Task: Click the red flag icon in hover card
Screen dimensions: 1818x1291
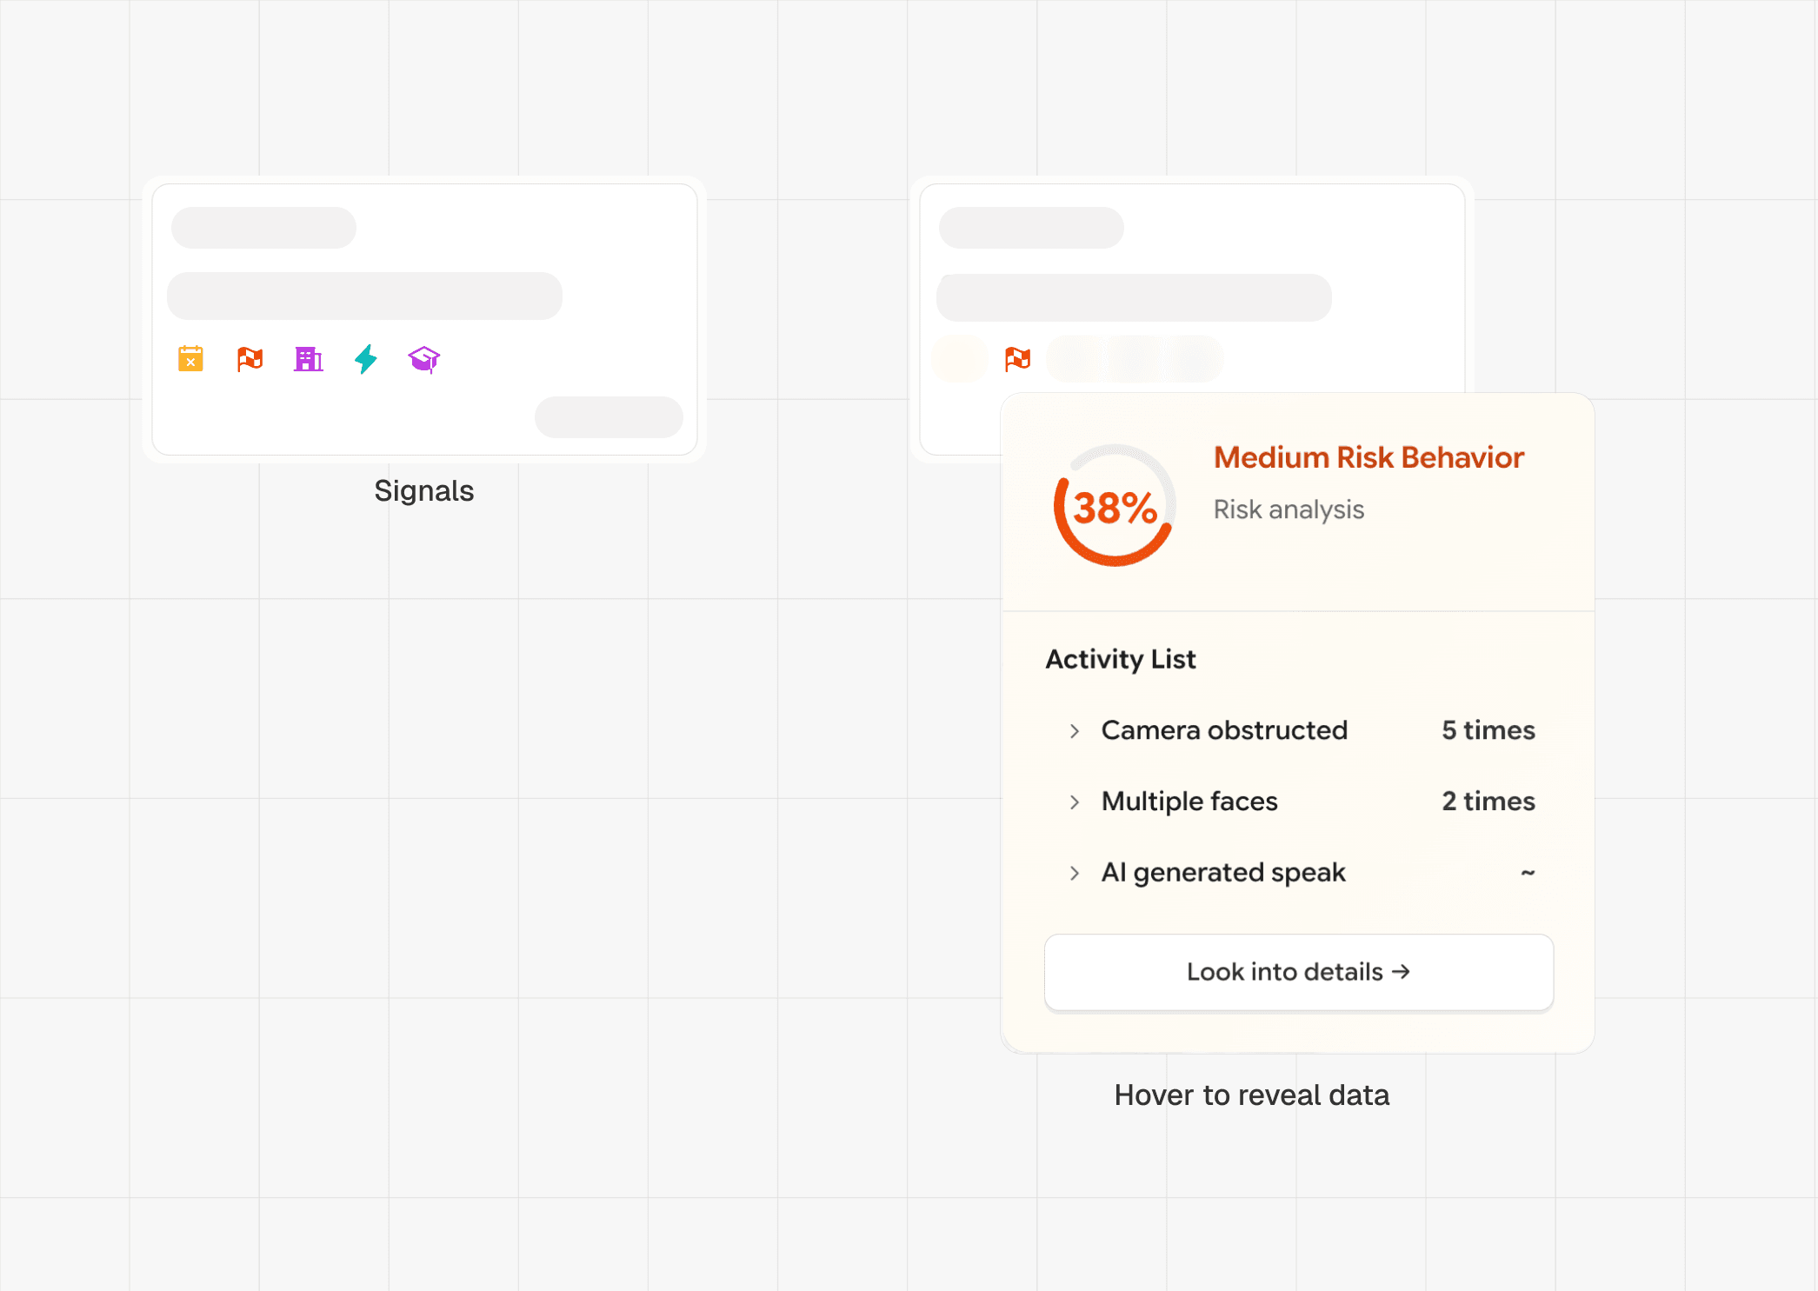Action: pos(1017,359)
